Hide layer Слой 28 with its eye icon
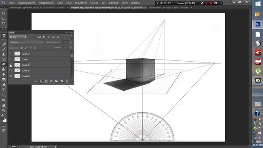The height and width of the screenshot is (148, 263). (11, 76)
